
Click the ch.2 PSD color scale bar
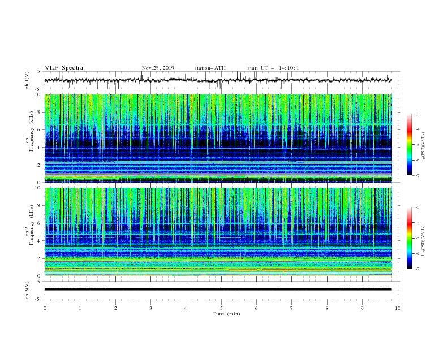409,238
